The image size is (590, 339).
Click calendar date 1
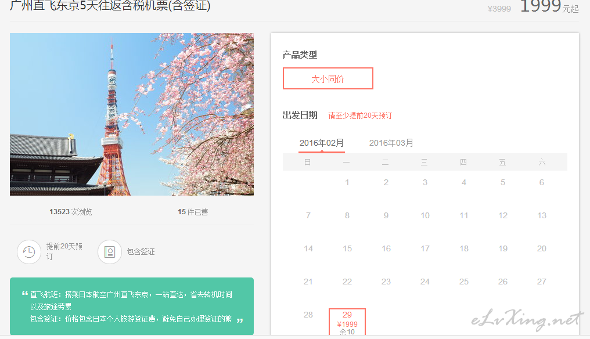coord(347,182)
